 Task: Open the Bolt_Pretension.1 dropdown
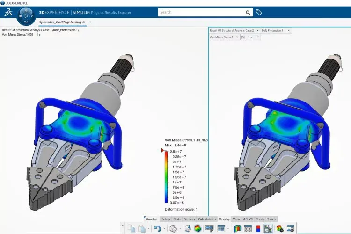click(x=276, y=30)
